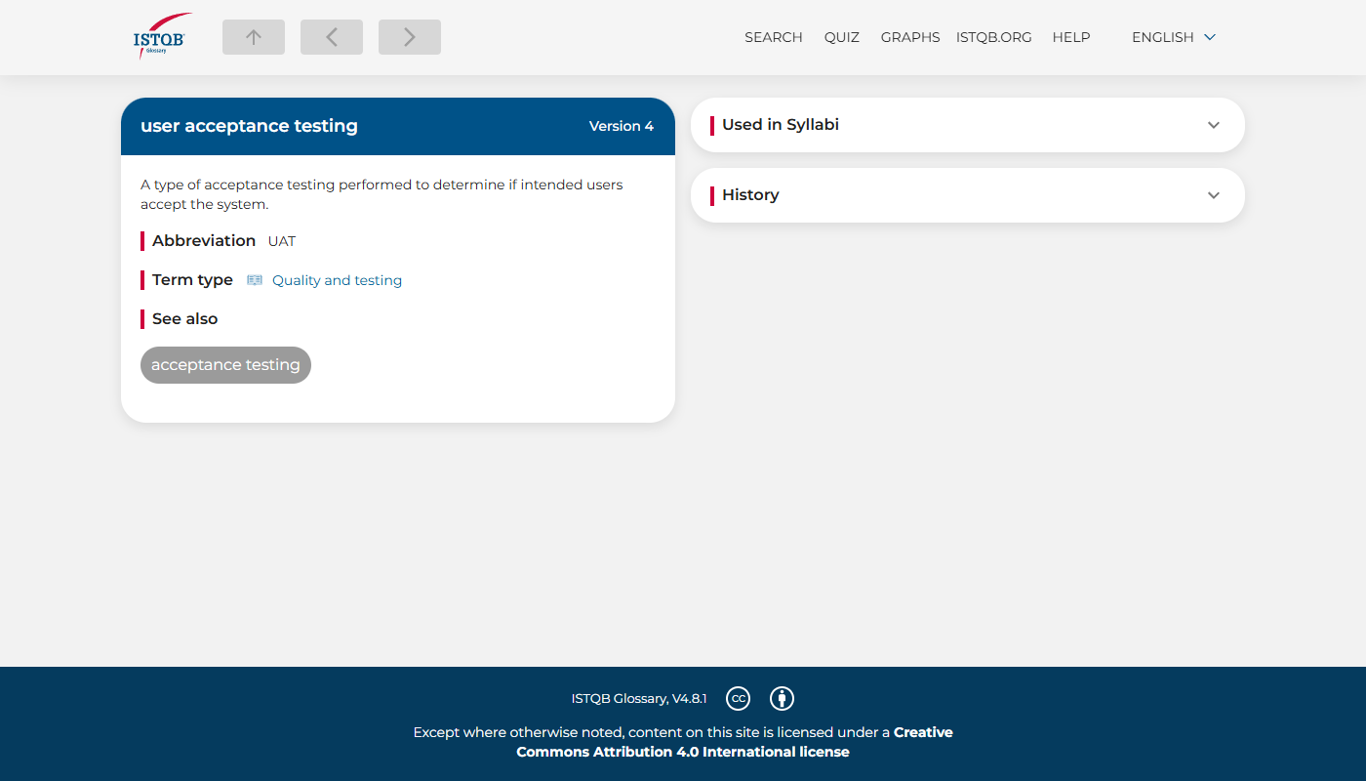The width and height of the screenshot is (1366, 781).
Task: Open the HELP page
Action: click(1071, 37)
